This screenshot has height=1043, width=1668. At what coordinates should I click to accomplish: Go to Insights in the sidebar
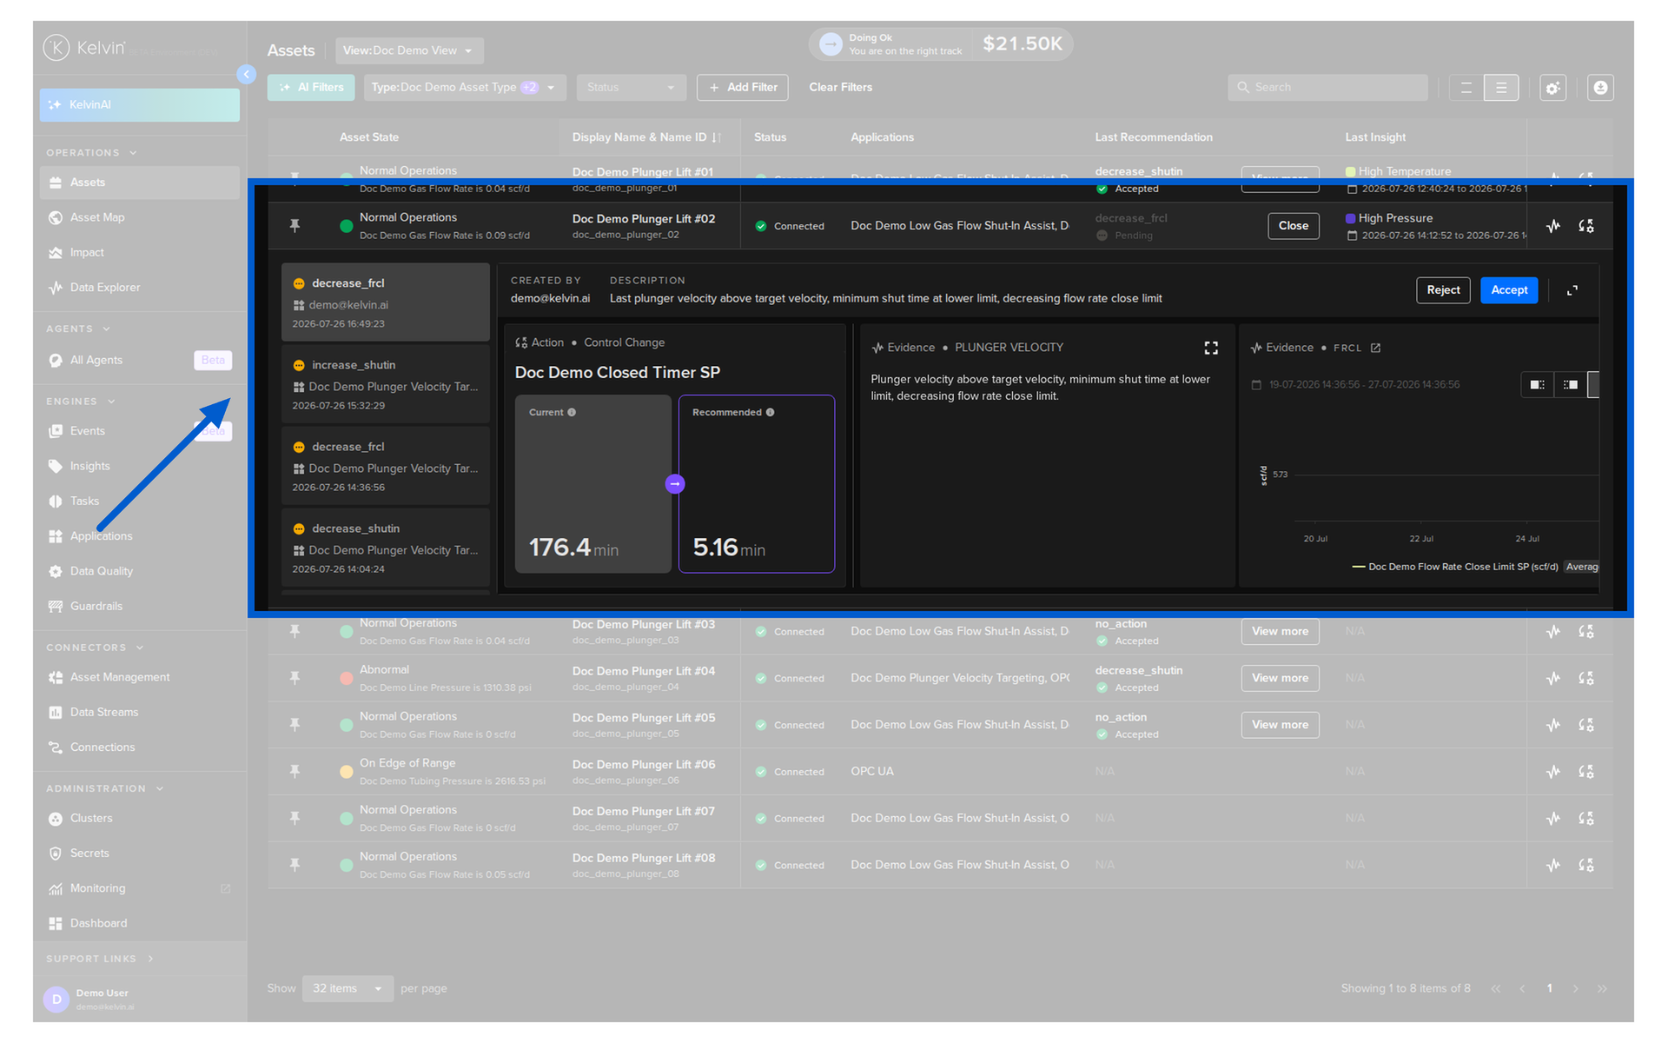pos(139,466)
